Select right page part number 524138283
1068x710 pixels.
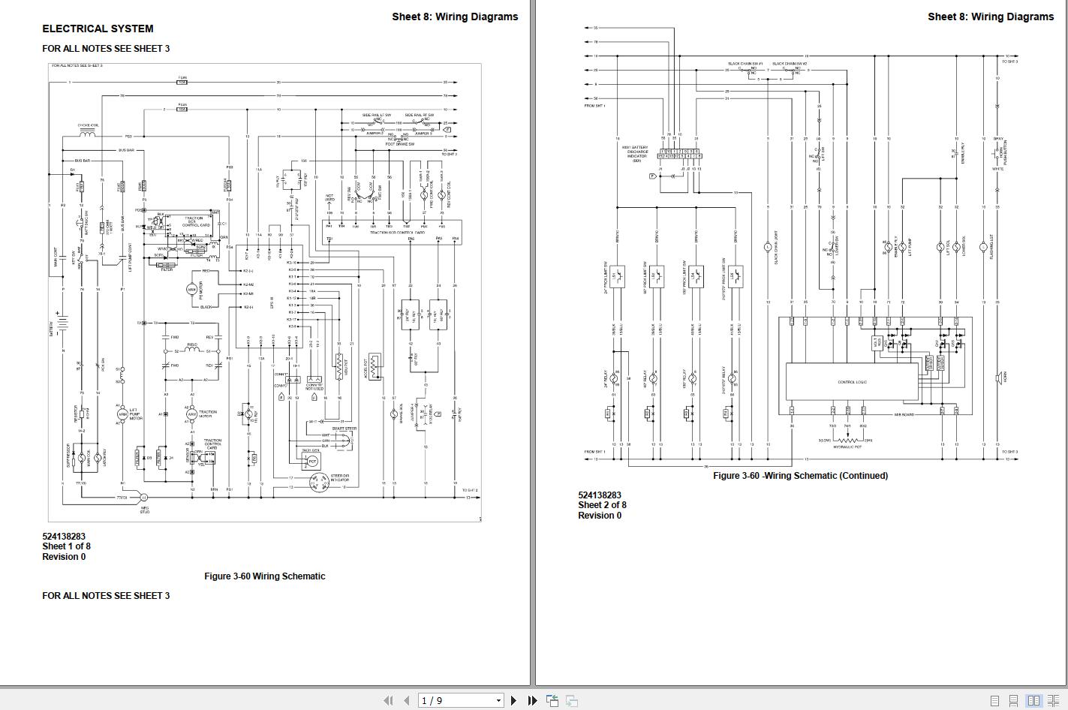click(600, 495)
